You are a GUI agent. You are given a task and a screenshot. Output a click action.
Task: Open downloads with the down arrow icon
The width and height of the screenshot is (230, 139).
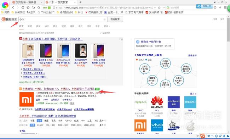tap(220, 7)
